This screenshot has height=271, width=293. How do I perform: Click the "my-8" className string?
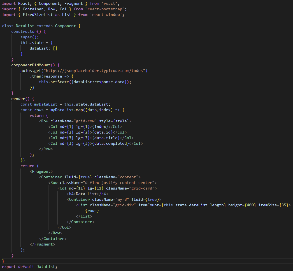[122, 199]
